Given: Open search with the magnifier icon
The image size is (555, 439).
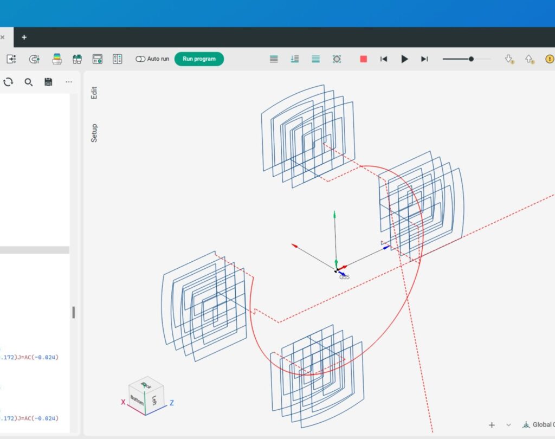Looking at the screenshot, I should [x=29, y=82].
